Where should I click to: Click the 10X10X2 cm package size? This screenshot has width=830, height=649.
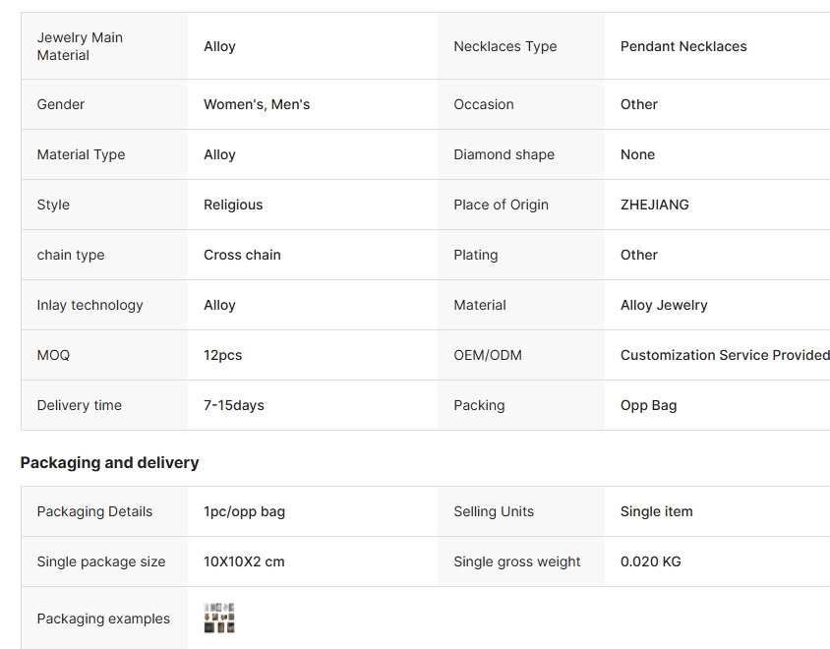coord(244,561)
